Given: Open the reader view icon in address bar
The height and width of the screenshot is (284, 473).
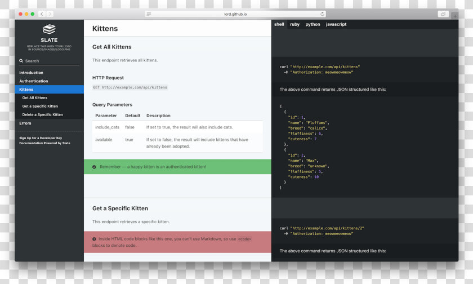Looking at the screenshot, I should click(x=149, y=14).
